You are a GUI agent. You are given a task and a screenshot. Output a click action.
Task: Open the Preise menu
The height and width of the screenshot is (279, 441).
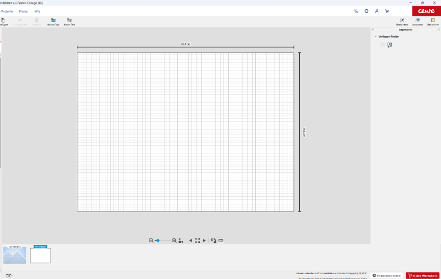point(23,11)
